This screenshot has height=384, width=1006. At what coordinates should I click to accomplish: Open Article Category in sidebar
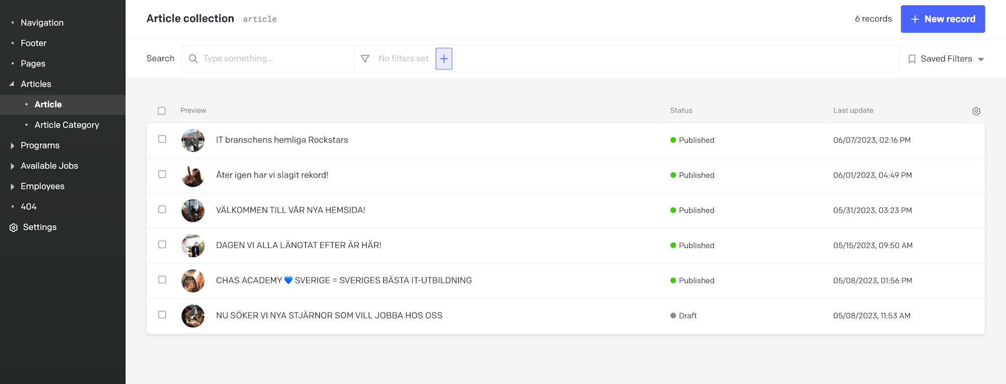coord(67,125)
